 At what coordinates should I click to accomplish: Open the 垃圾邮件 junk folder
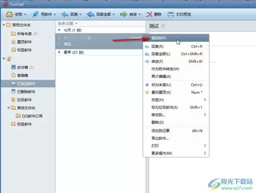point(22,100)
